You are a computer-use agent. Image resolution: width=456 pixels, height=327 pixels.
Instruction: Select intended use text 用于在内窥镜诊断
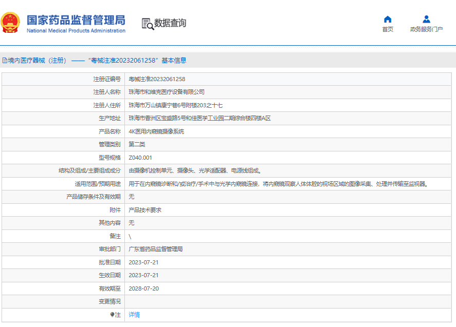tap(279, 184)
